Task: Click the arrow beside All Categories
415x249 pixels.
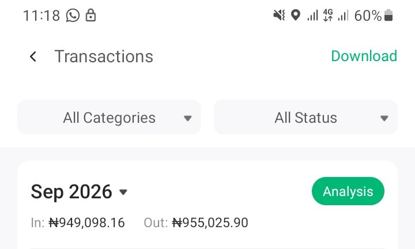Action: 188,118
